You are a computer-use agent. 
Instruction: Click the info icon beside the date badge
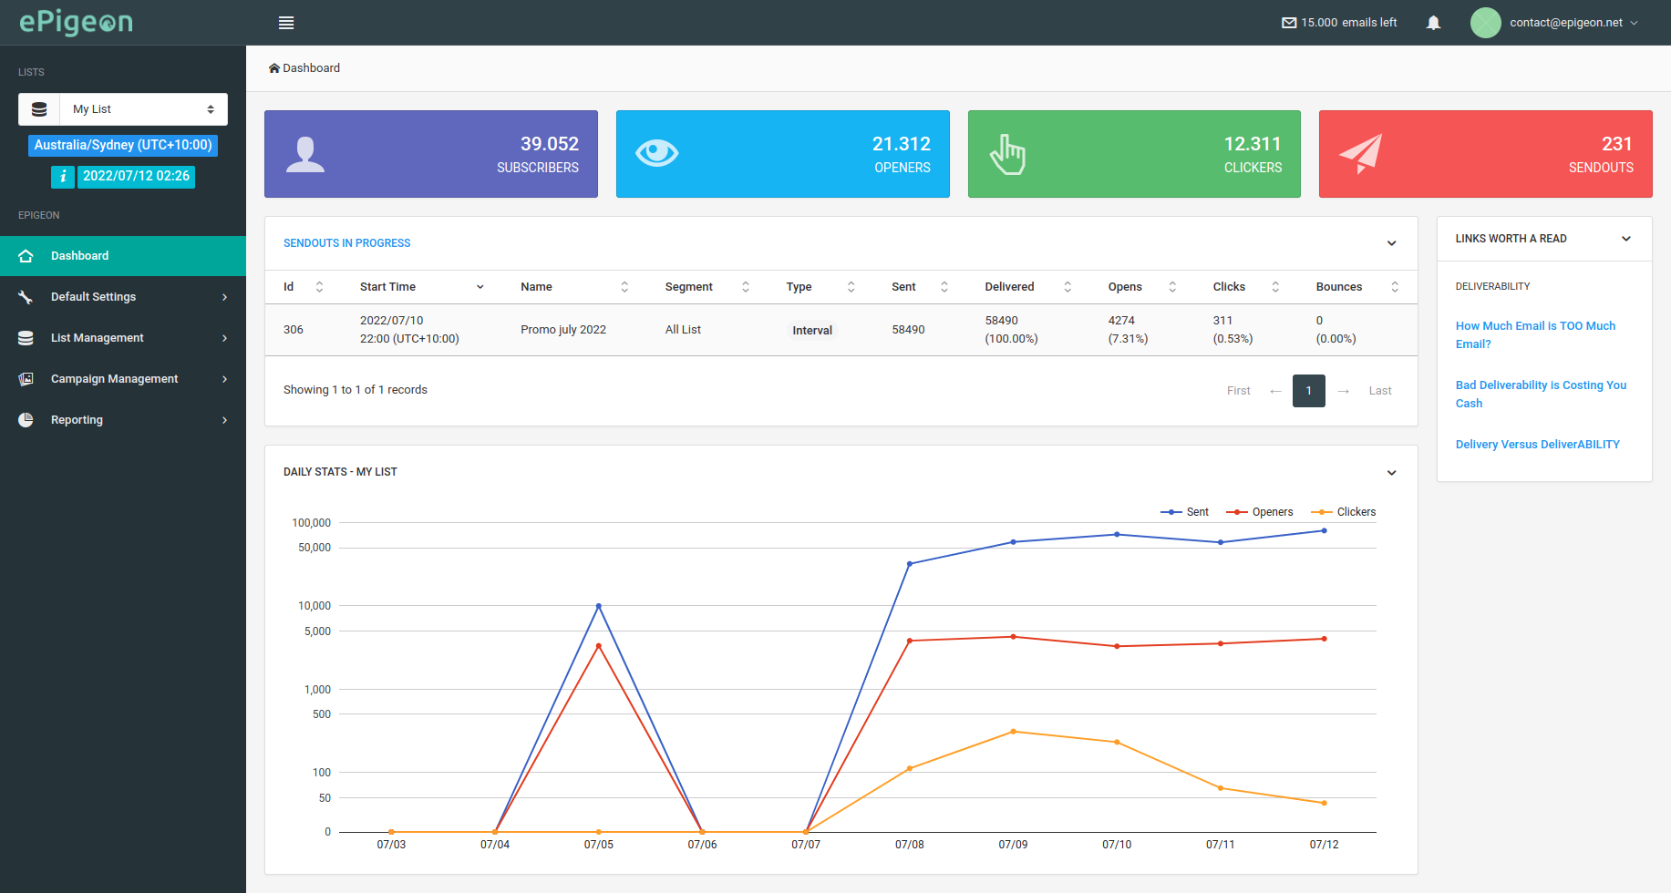click(x=62, y=177)
